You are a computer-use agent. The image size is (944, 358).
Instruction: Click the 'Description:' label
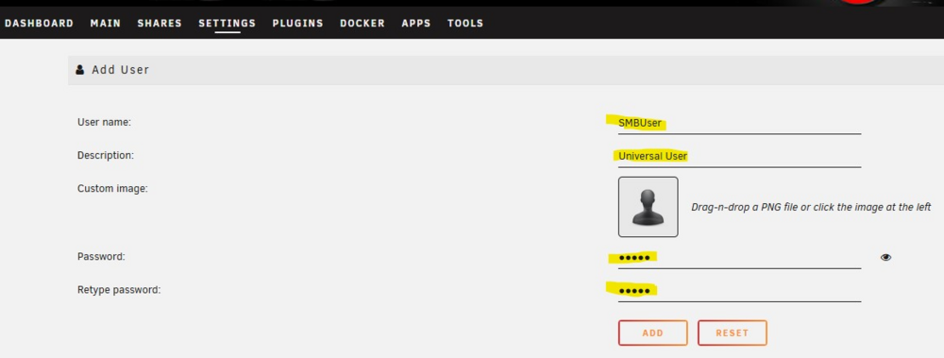point(106,156)
